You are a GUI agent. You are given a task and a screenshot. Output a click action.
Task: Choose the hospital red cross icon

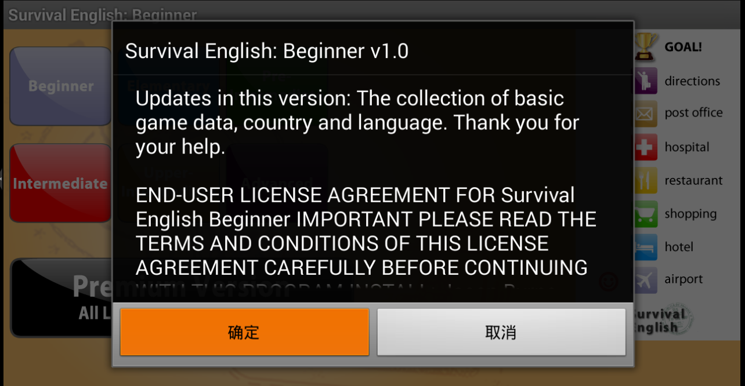[646, 147]
